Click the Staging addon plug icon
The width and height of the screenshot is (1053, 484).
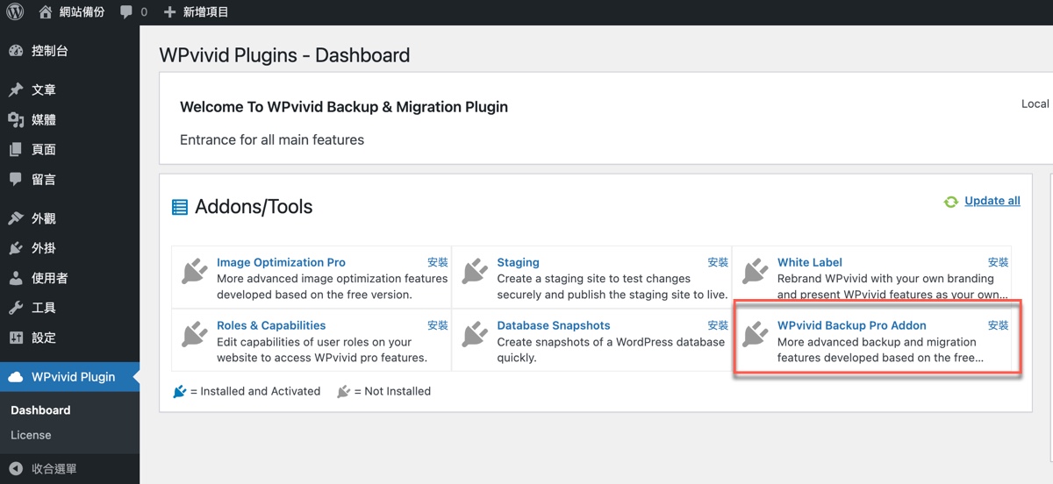tap(476, 271)
